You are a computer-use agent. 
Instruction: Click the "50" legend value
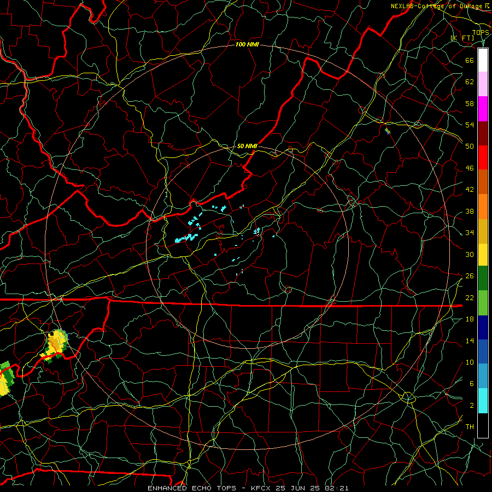click(470, 146)
